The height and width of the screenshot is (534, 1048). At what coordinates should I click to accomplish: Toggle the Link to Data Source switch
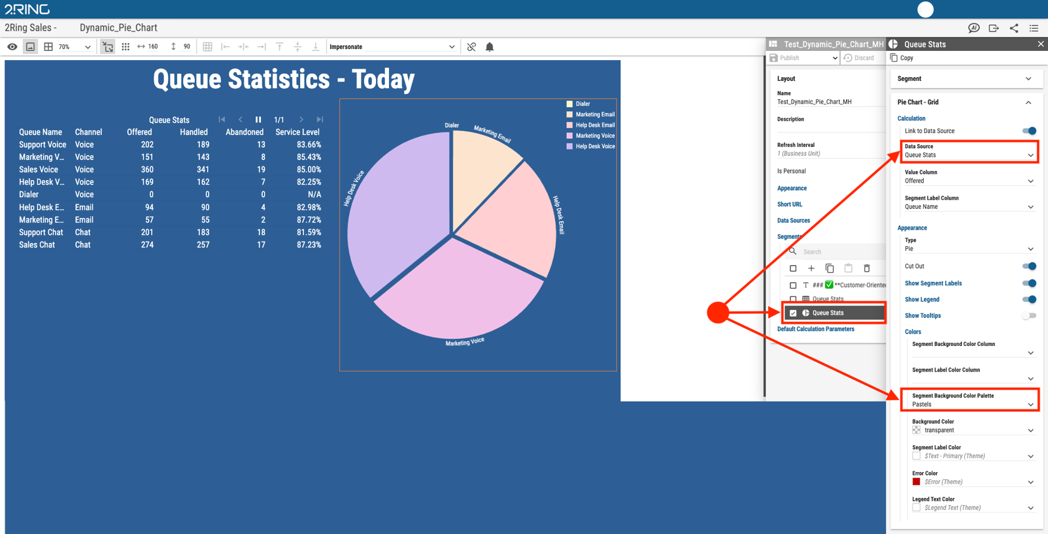(x=1029, y=131)
